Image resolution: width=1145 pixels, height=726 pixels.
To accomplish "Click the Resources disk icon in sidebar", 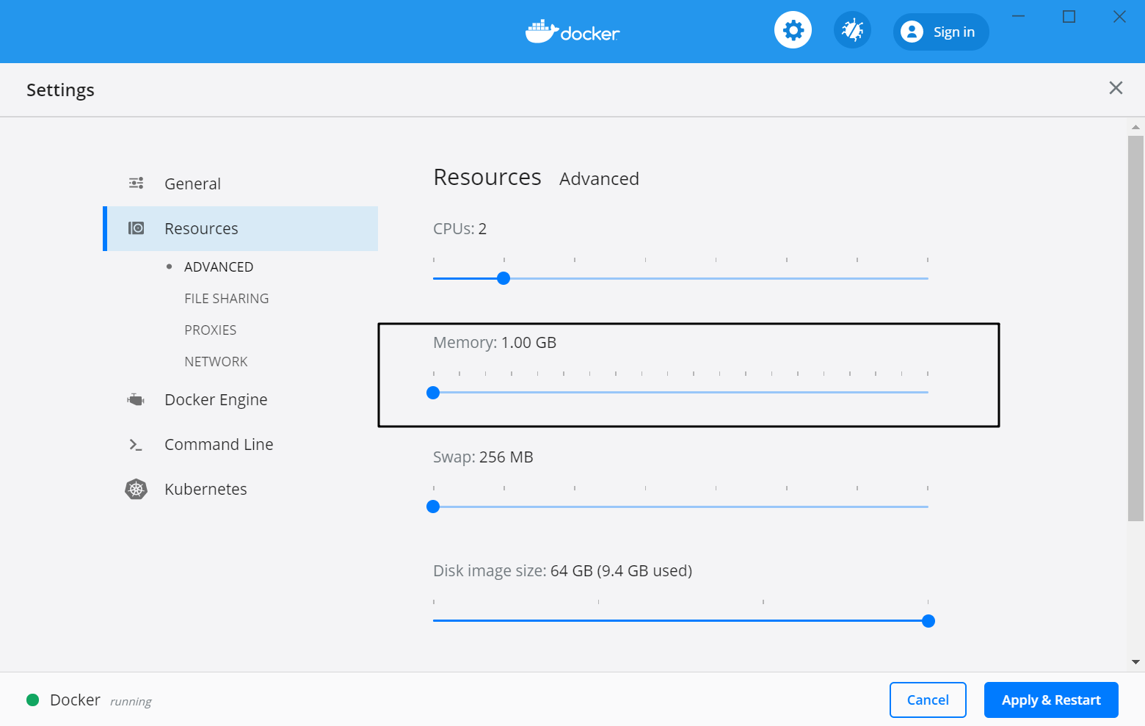I will 137,228.
